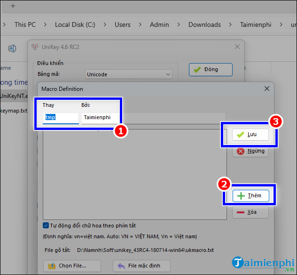Expand chevron after Users breadcrumb
297x275 pixels.
[x=140, y=24]
